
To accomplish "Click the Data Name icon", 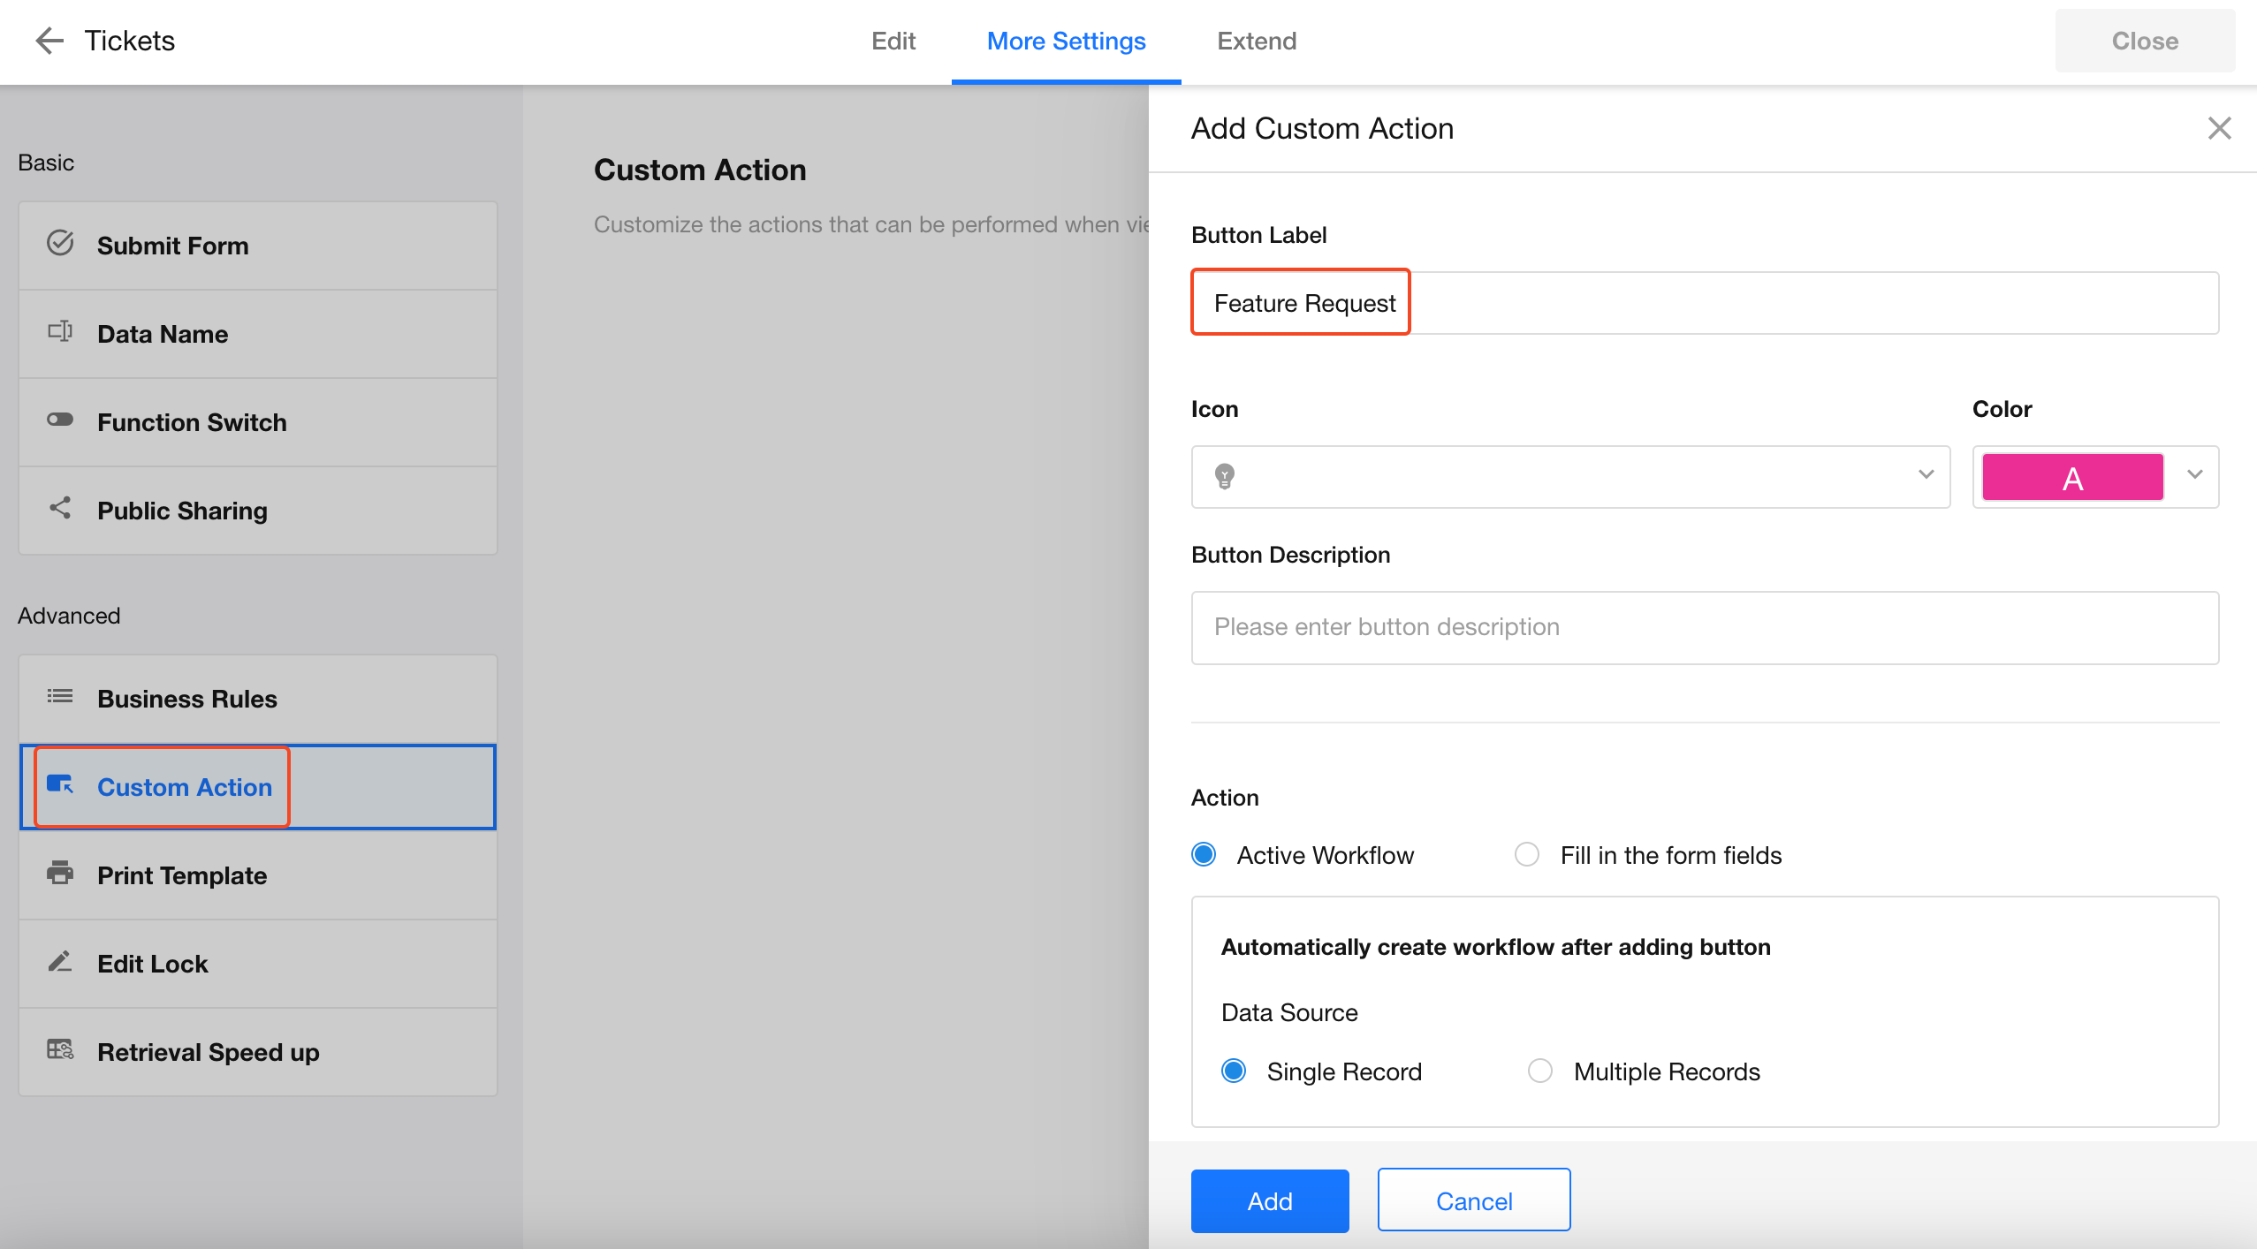I will 60,332.
